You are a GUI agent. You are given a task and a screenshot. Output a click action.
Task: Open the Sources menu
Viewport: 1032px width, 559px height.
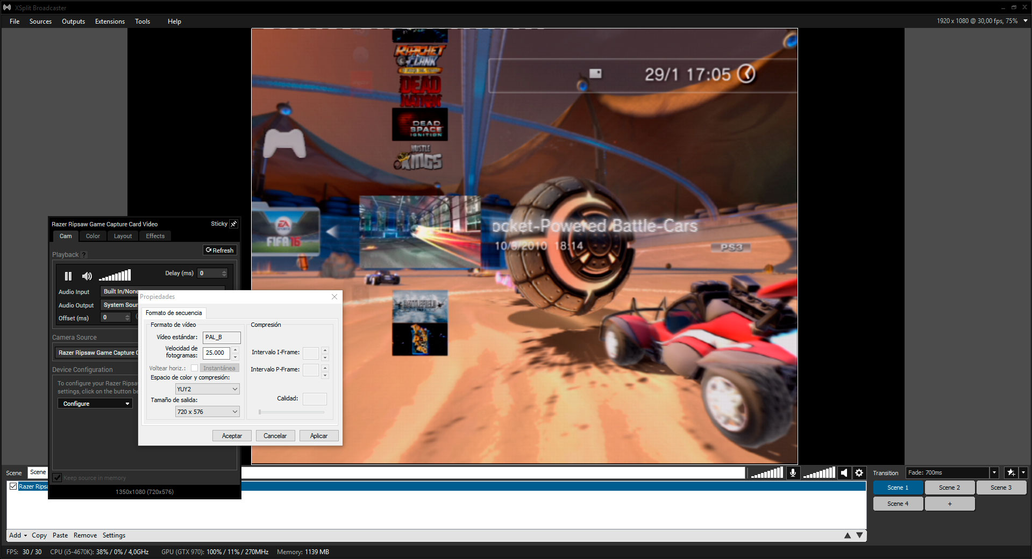[40, 21]
